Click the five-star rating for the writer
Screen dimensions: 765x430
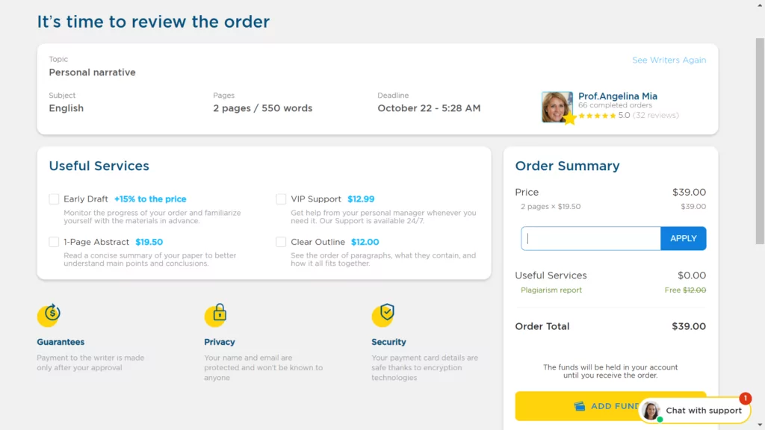point(597,116)
